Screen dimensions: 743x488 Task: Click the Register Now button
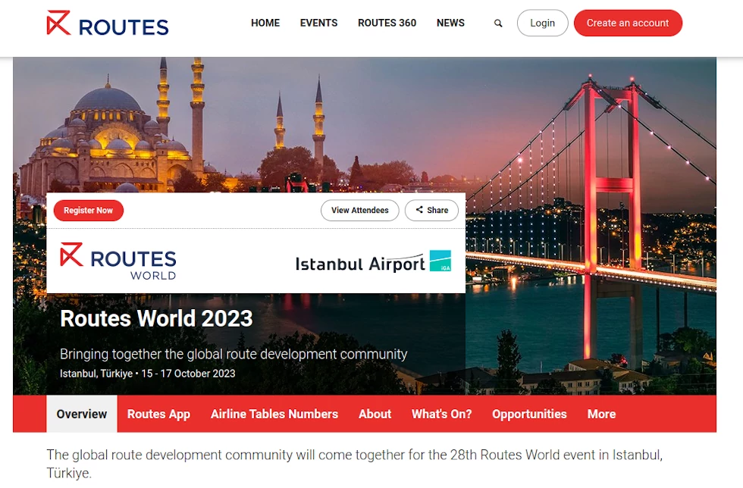coord(88,211)
